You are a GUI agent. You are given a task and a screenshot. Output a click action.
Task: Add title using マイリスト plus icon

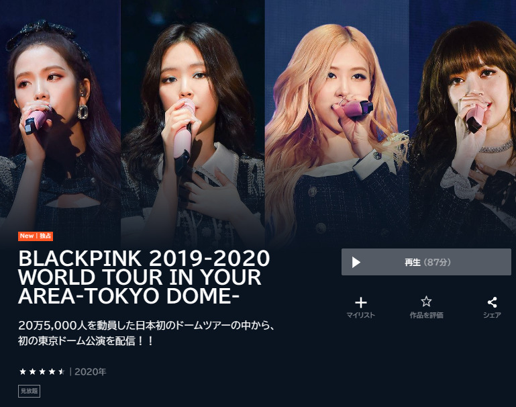pos(361,302)
